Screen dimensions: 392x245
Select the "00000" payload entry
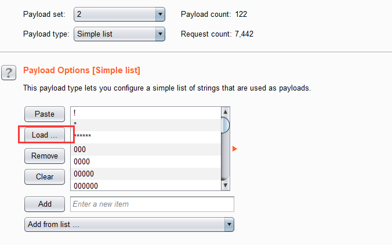(x=146, y=174)
